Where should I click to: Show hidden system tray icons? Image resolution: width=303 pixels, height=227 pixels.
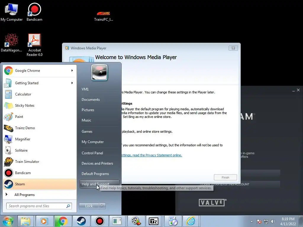252,221
